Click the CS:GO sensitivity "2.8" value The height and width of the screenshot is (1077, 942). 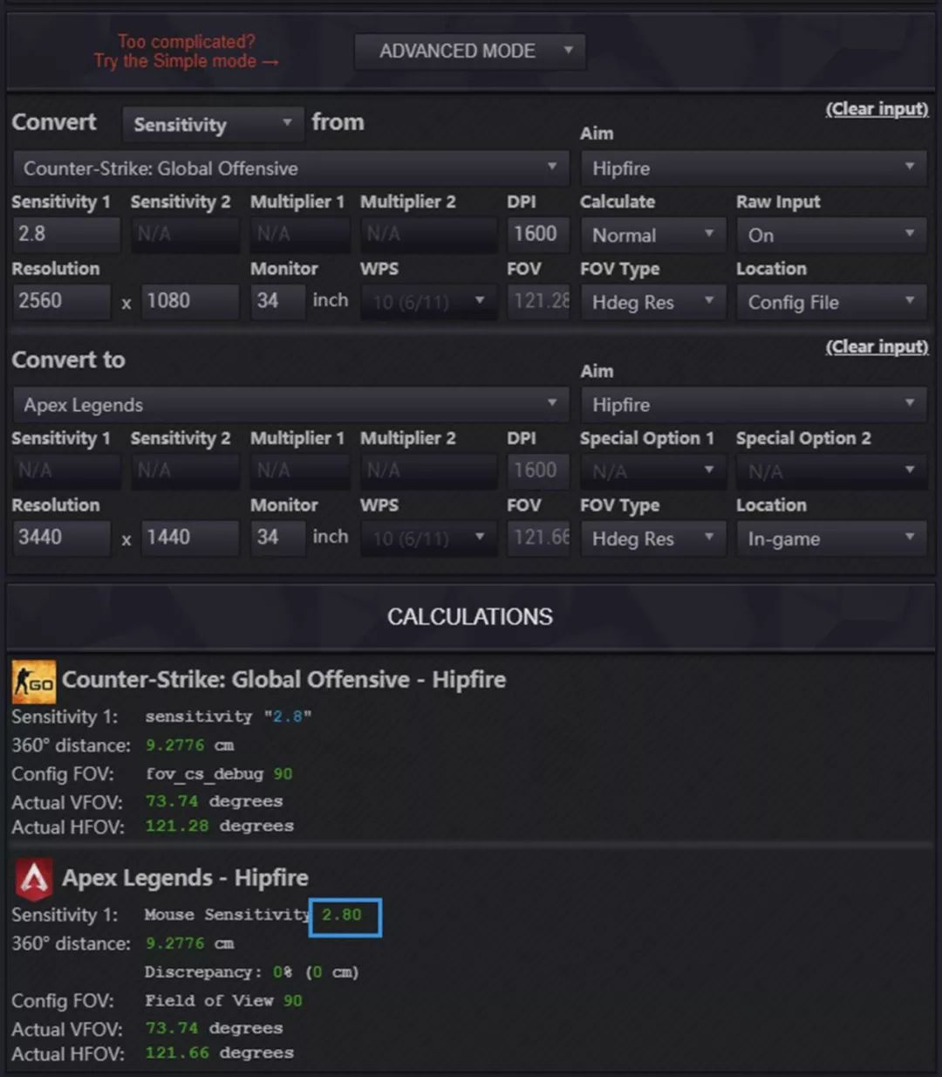click(288, 717)
